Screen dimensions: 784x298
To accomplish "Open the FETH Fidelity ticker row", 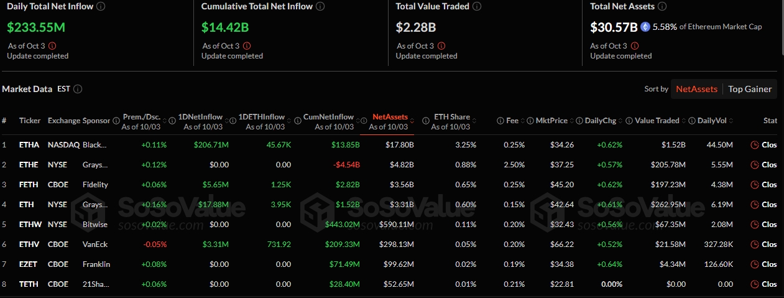I will pyautogui.click(x=29, y=185).
